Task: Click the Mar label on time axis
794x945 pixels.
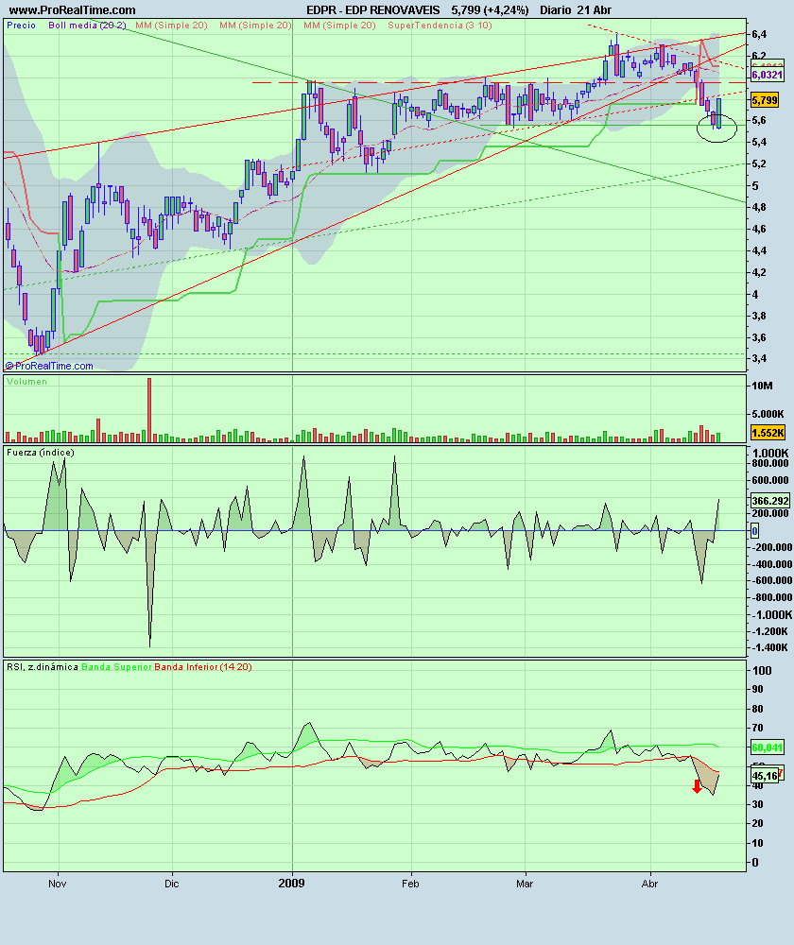Action: 525,884
